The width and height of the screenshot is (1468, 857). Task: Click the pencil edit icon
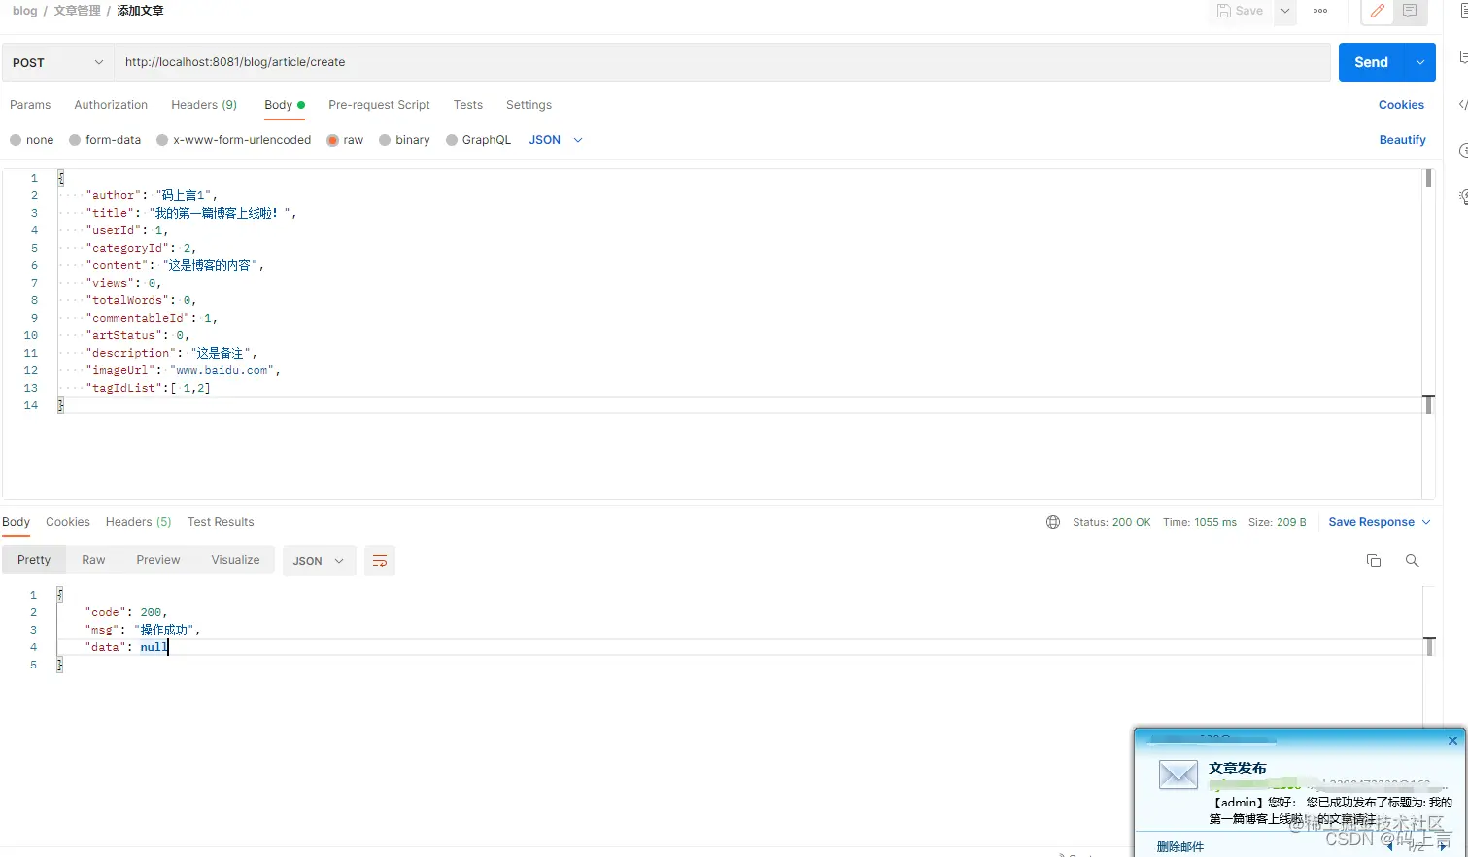pos(1377,12)
